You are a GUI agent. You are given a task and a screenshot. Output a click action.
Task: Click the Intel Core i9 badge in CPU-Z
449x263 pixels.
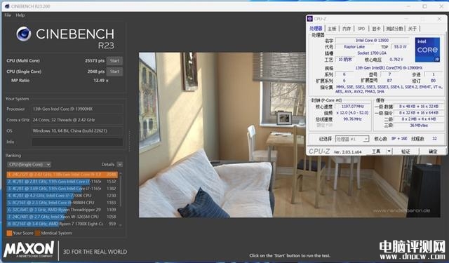pos(427,50)
